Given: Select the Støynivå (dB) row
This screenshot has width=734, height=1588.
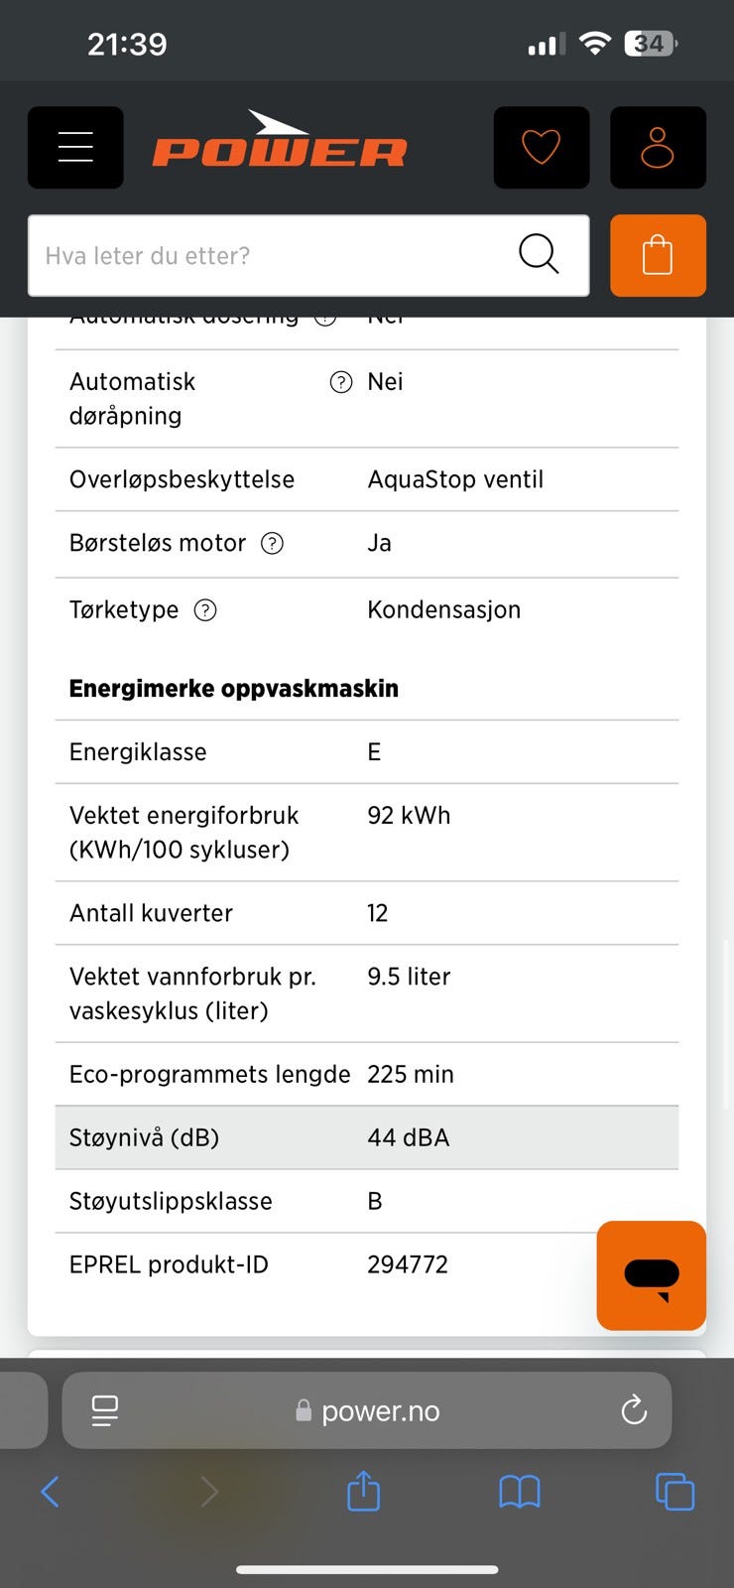Looking at the screenshot, I should (x=367, y=1137).
